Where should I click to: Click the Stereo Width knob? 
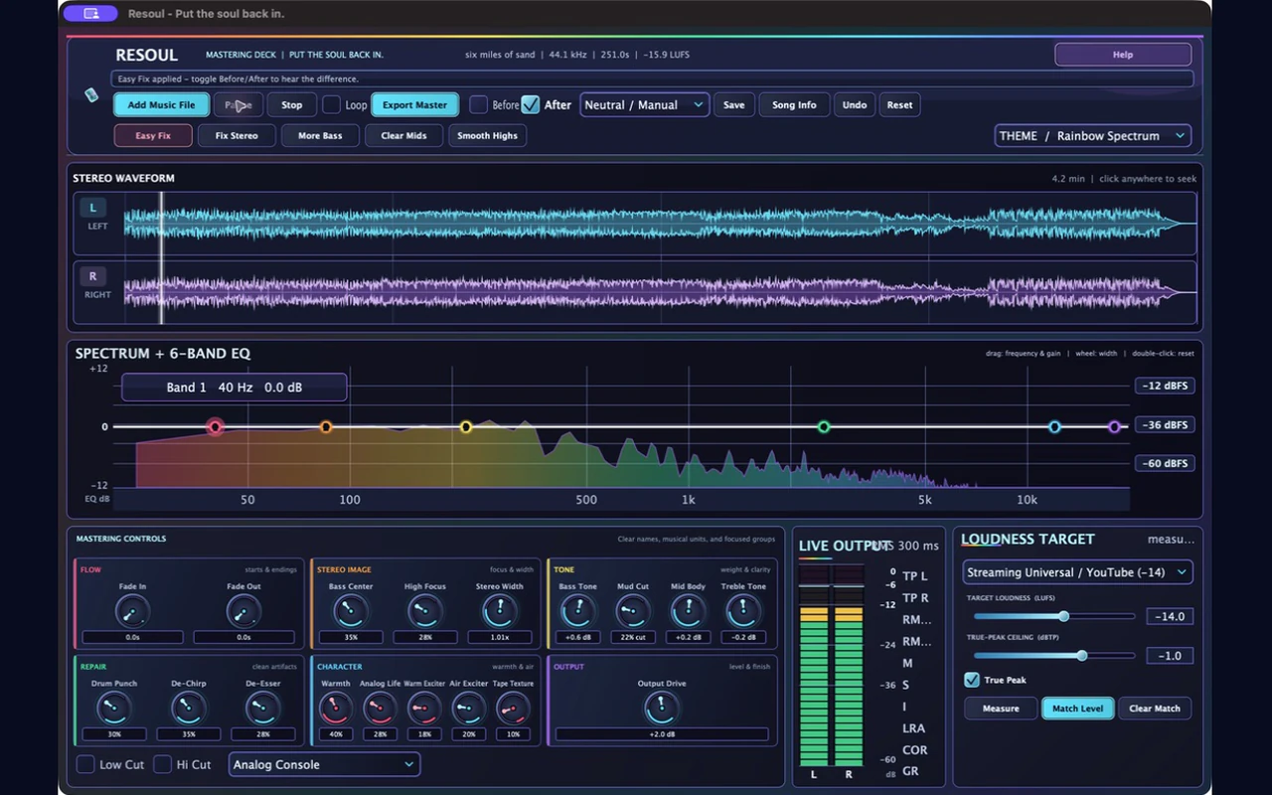point(499,611)
